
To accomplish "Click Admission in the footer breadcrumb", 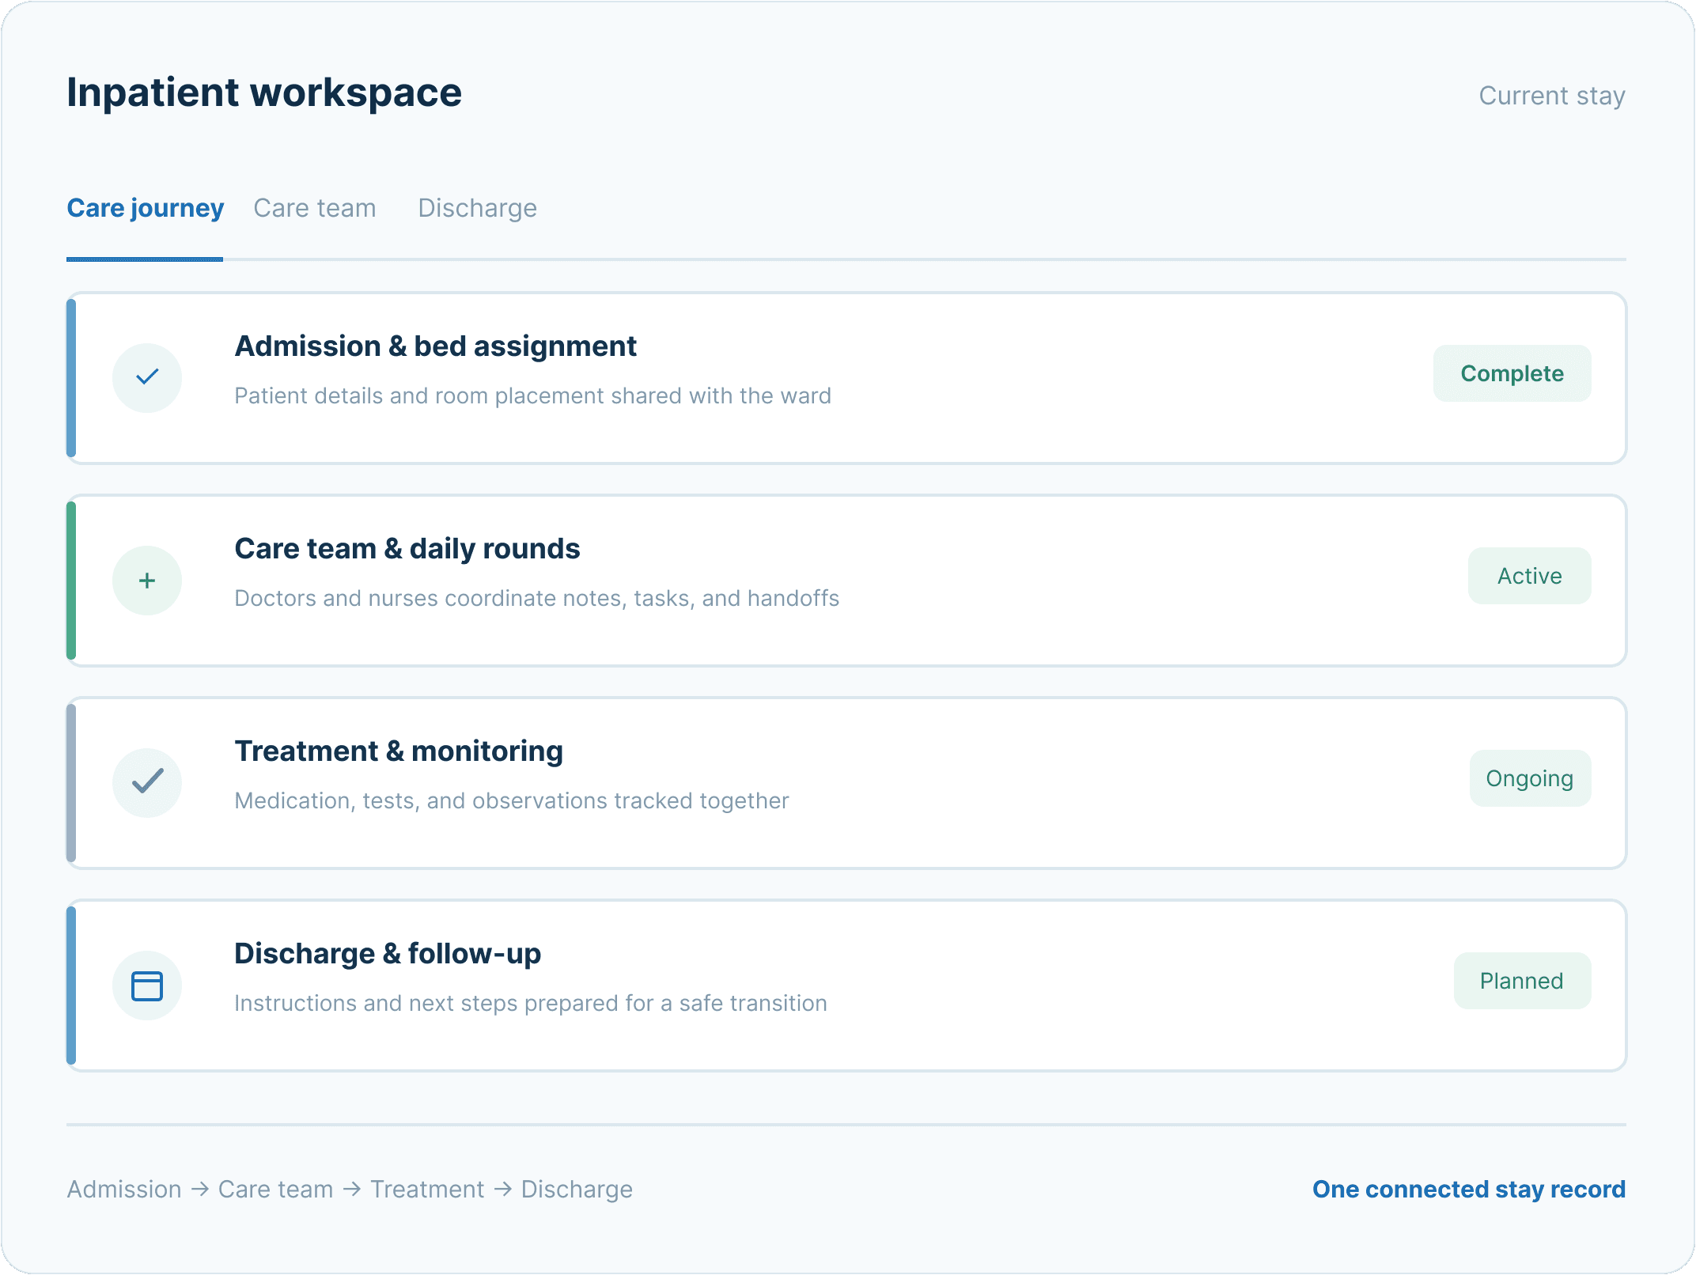I will [x=124, y=1189].
